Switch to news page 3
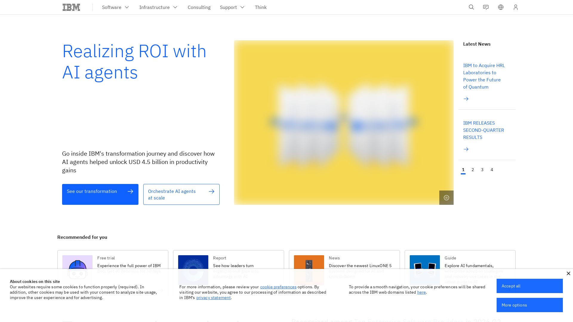 click(x=482, y=170)
